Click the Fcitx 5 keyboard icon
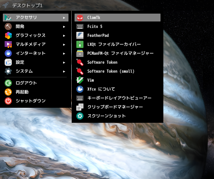 click(80, 26)
